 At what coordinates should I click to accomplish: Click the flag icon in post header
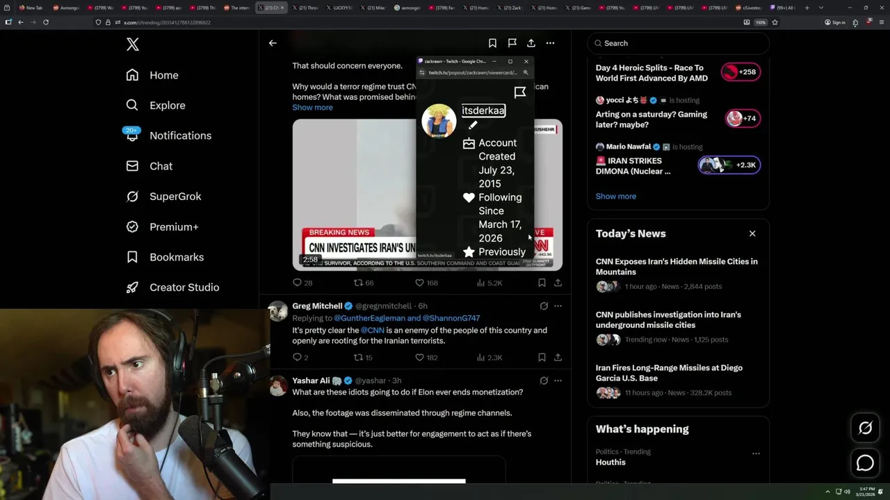pyautogui.click(x=512, y=43)
